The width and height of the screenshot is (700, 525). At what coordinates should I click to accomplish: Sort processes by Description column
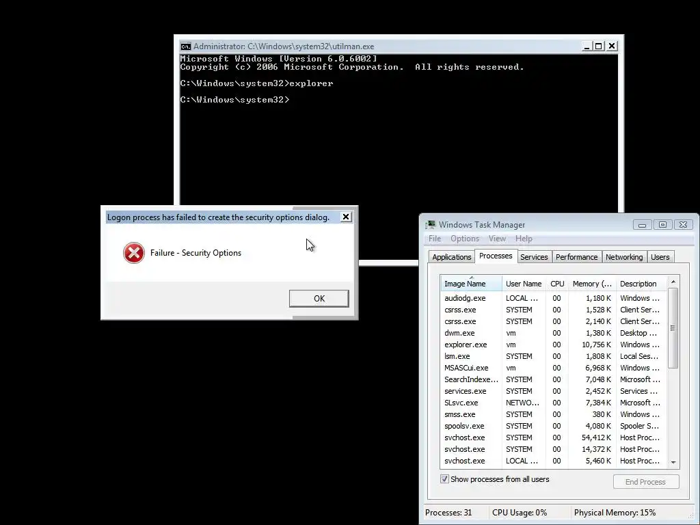coord(641,284)
